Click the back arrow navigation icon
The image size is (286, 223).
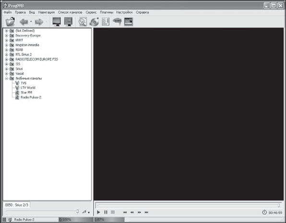24,22
